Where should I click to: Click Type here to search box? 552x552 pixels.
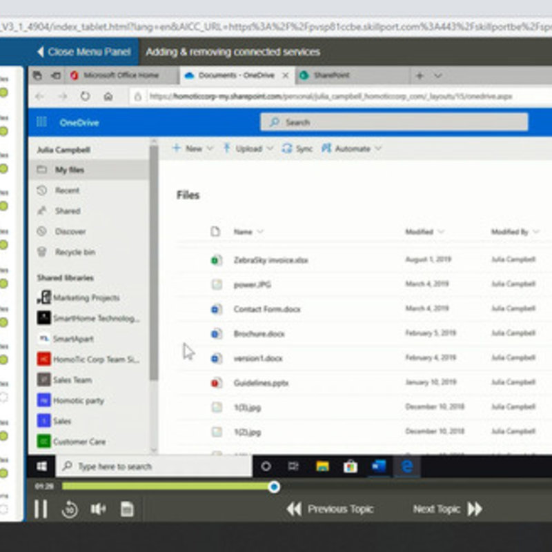(154, 466)
